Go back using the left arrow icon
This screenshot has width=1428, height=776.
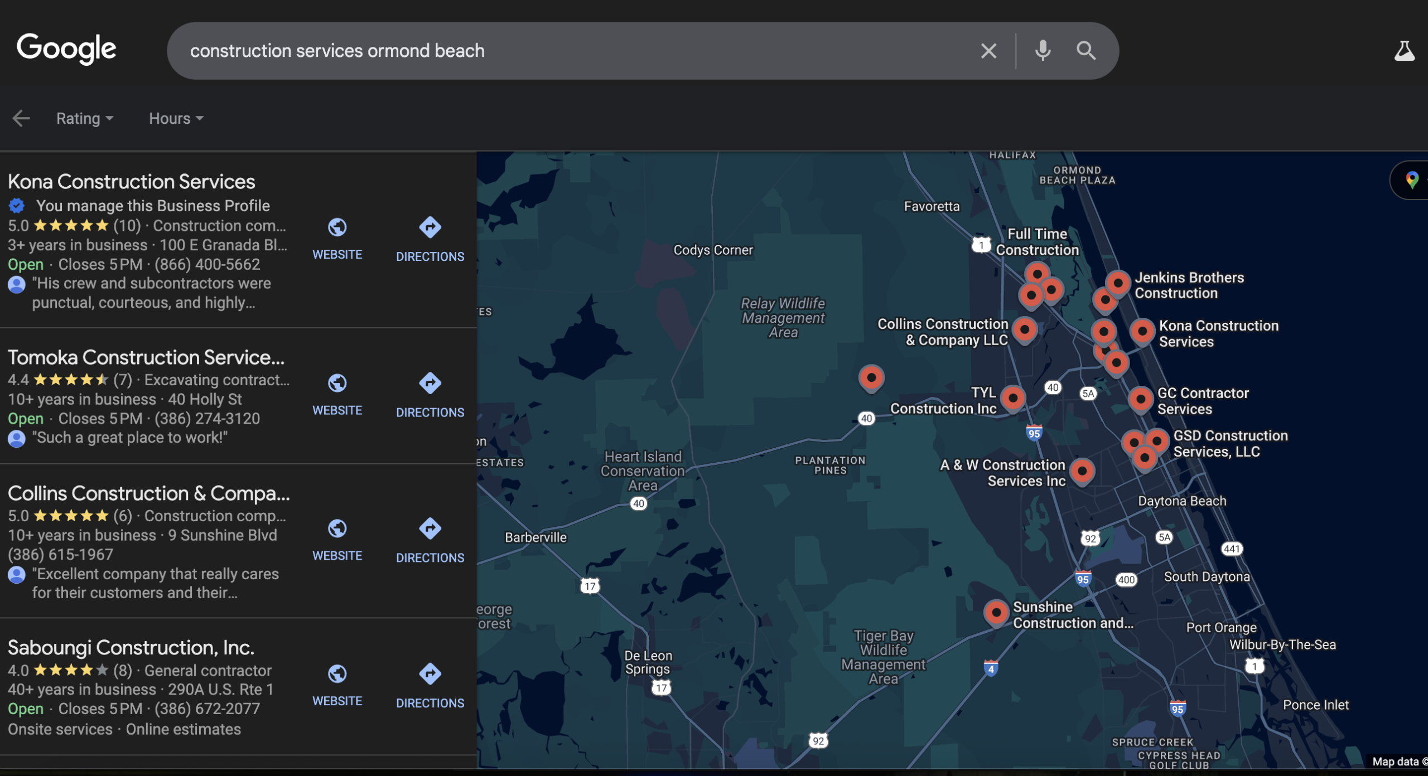[x=21, y=118]
